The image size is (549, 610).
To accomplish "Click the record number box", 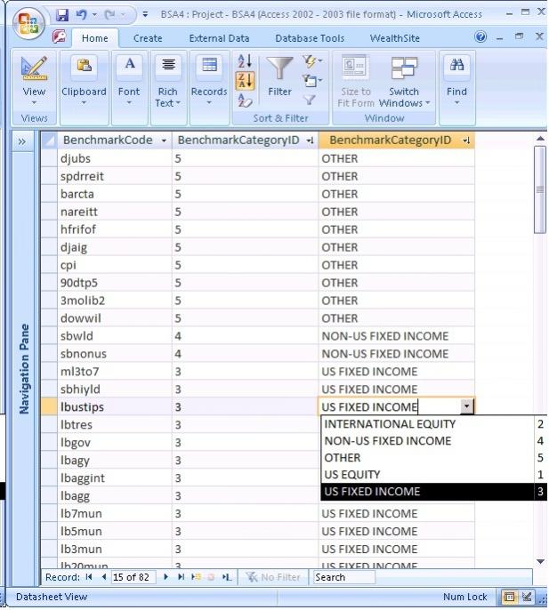I will coord(133,577).
